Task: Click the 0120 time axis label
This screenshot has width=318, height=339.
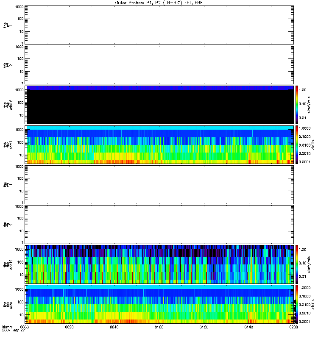Action: (204, 328)
